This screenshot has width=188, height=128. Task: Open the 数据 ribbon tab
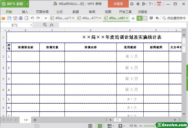76,12
